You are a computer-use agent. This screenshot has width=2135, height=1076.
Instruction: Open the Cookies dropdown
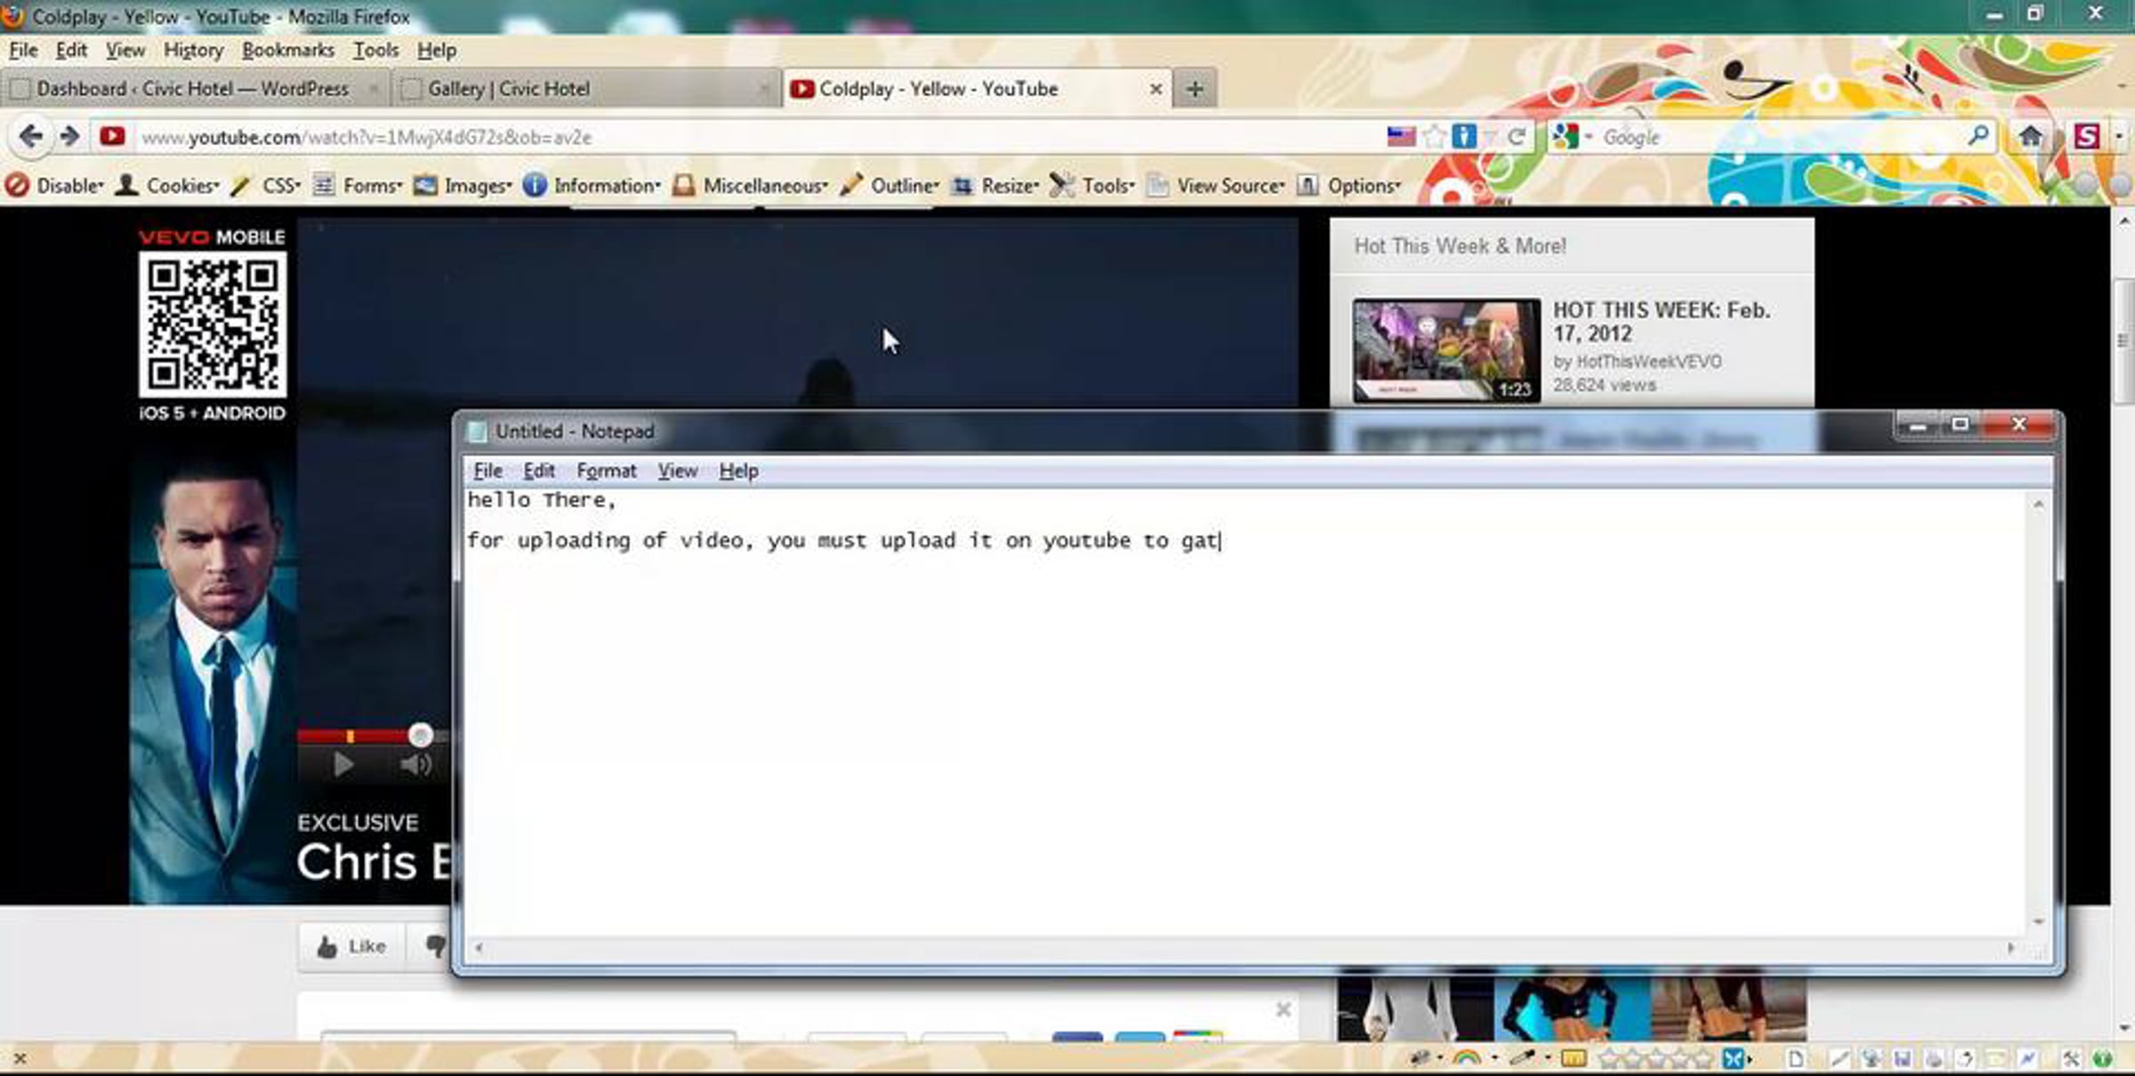point(167,185)
